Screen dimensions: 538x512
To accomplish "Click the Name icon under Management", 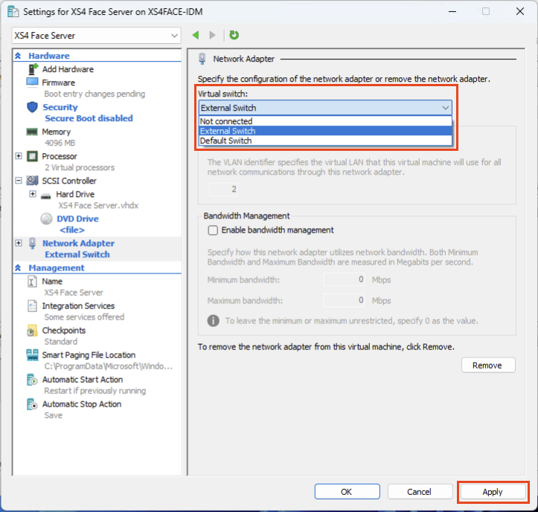I will pos(32,282).
